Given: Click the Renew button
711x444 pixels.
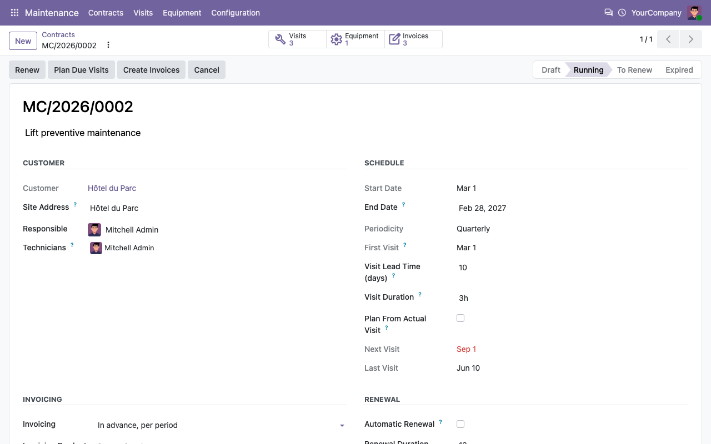Looking at the screenshot, I should tap(27, 70).
